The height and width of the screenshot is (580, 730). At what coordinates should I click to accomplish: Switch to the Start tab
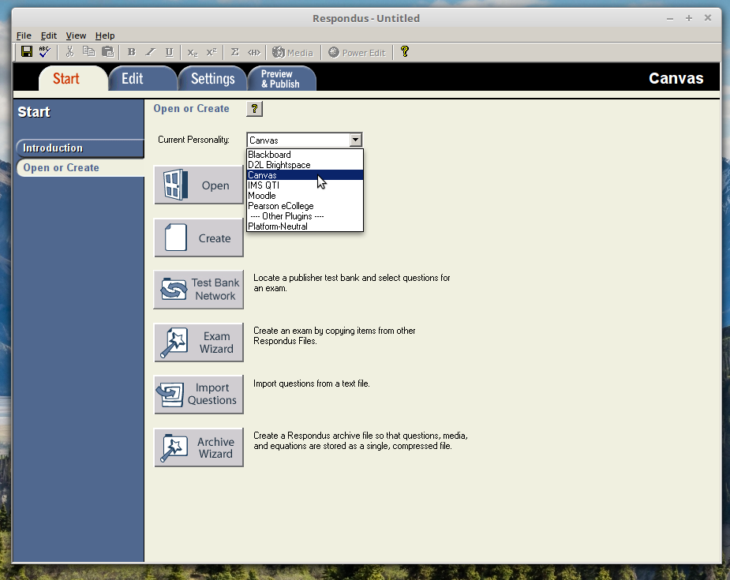click(73, 79)
